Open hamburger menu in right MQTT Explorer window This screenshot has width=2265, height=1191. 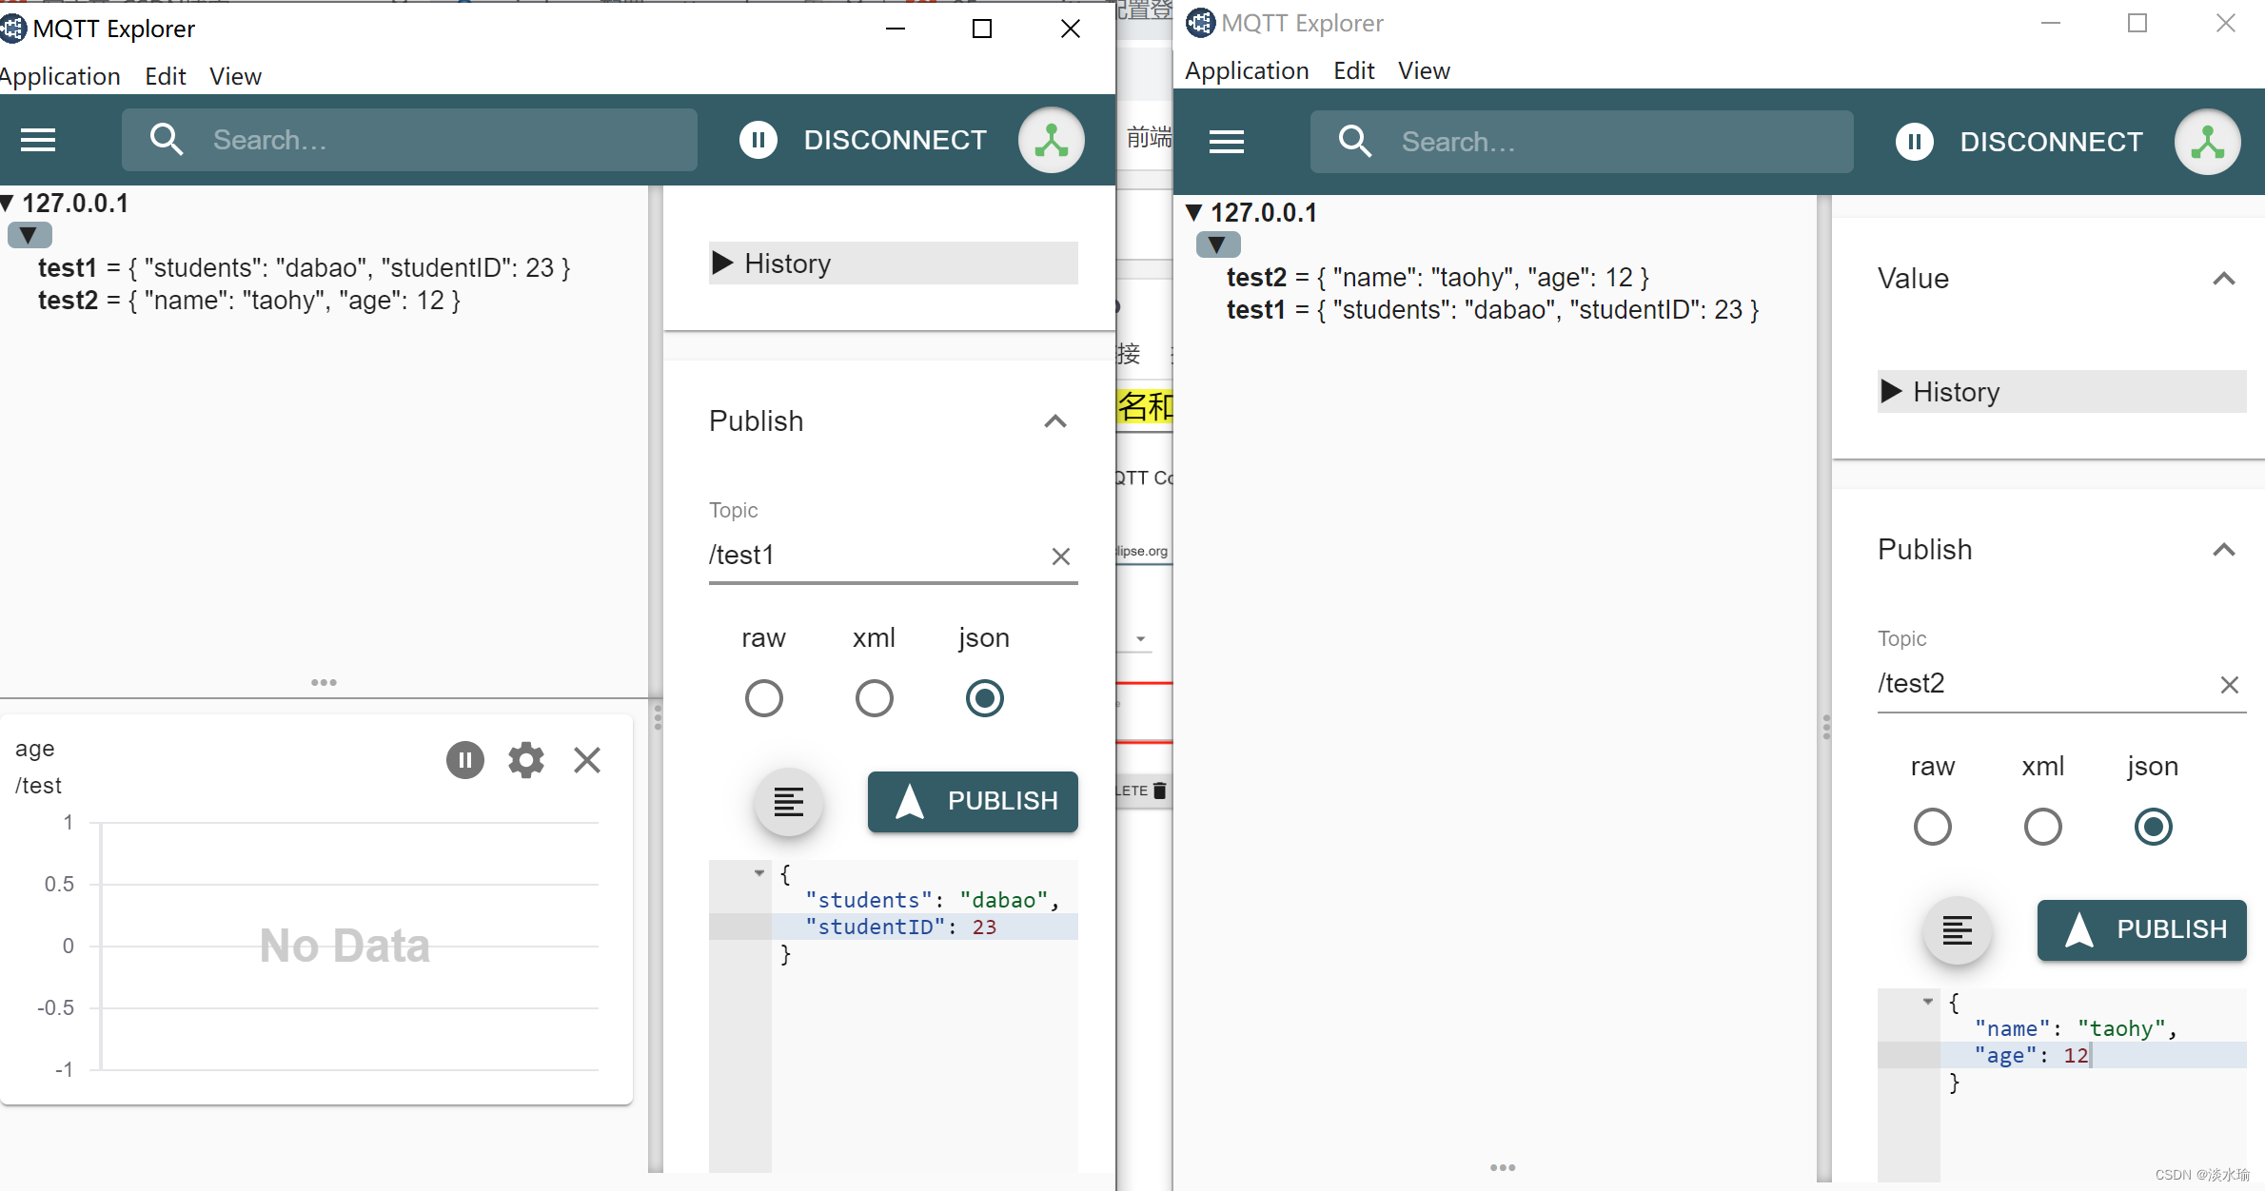(x=1227, y=143)
